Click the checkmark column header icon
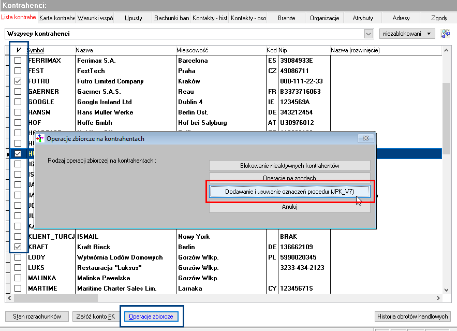The width and height of the screenshot is (457, 331). [18, 50]
